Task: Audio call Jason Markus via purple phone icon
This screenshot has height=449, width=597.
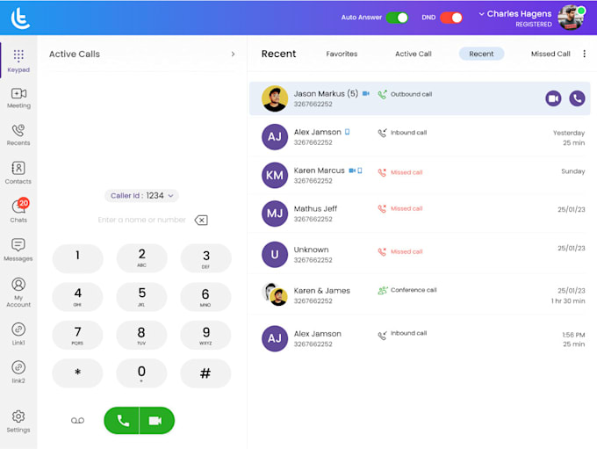Action: tap(577, 98)
